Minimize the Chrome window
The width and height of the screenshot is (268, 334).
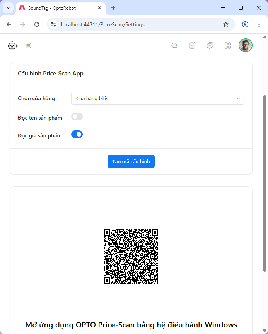[223, 8]
